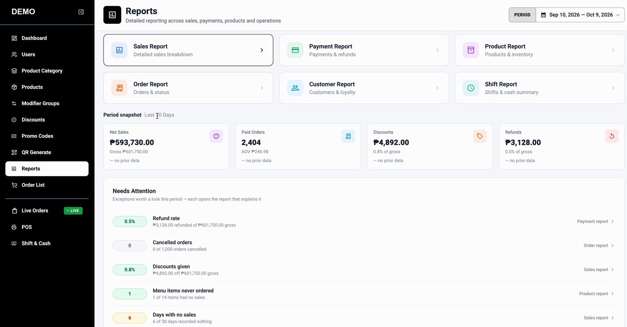Viewport: 627px width, 327px height.
Task: Click the Refunds ₱3,128.00 value
Action: 523,143
